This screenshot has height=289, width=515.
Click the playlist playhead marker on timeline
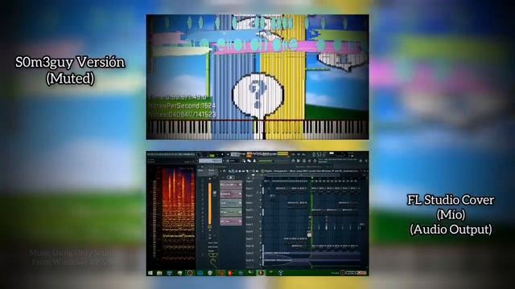pyautogui.click(x=312, y=177)
